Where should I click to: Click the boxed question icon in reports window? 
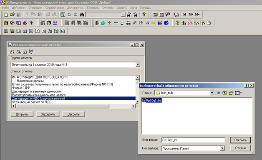click(x=25, y=52)
